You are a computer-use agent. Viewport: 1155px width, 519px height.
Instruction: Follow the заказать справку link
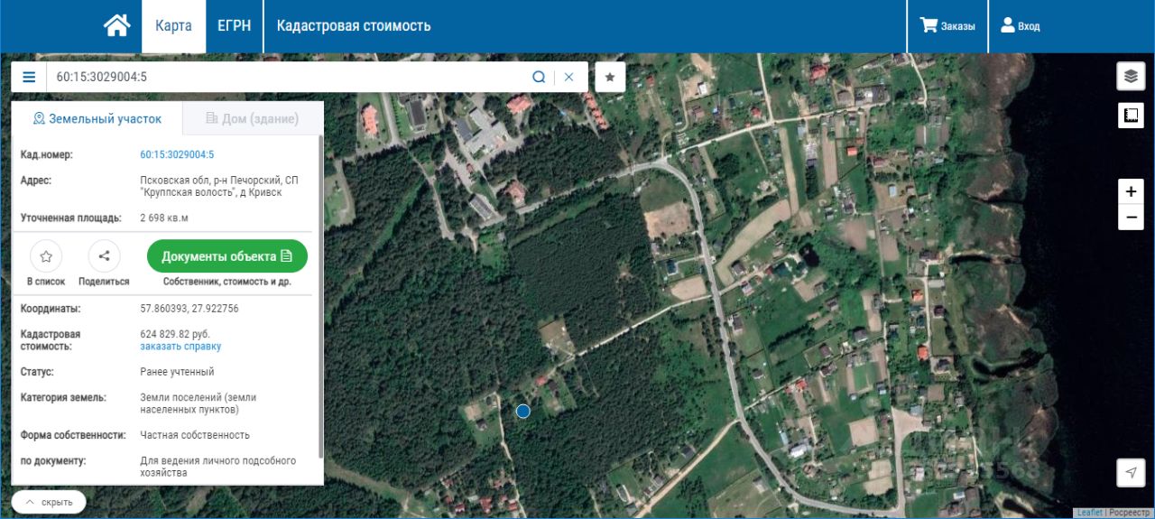[180, 347]
